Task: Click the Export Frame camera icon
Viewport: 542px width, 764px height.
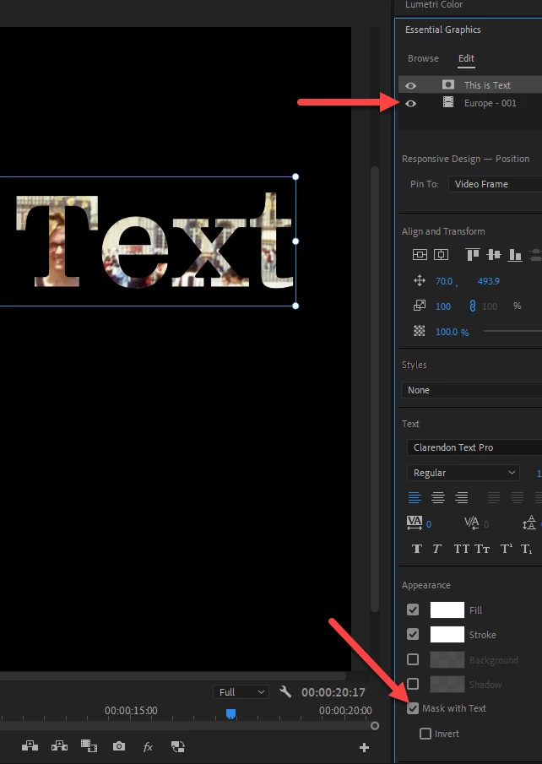Action: pyautogui.click(x=119, y=746)
